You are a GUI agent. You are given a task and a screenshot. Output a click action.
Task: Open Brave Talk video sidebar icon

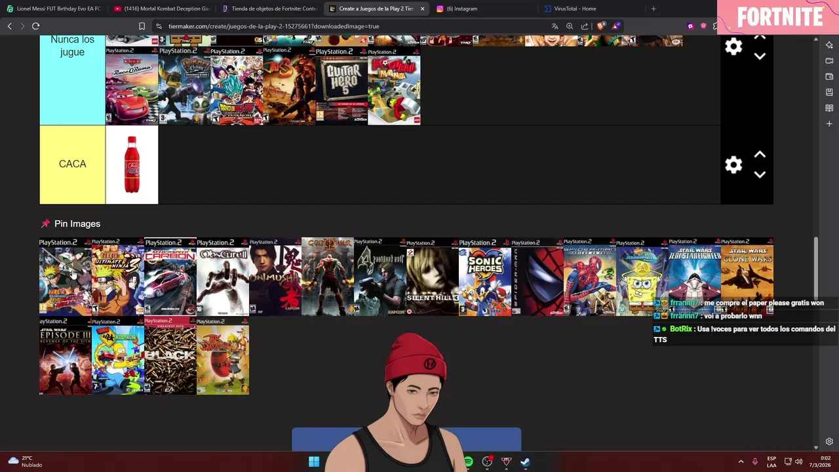click(x=829, y=61)
